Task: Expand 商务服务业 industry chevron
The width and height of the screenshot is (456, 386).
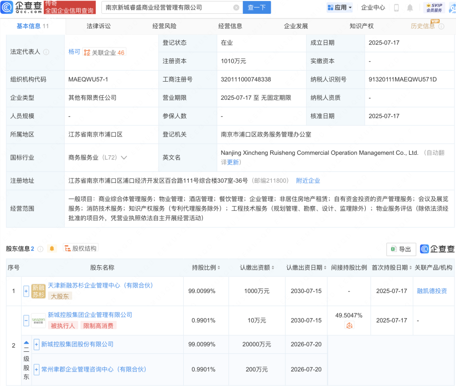Action: pyautogui.click(x=124, y=158)
